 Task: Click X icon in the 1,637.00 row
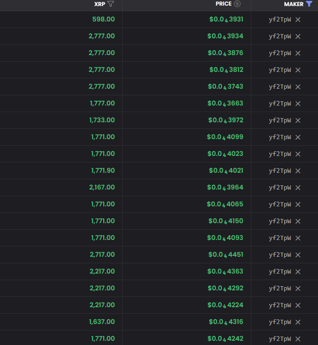298,322
